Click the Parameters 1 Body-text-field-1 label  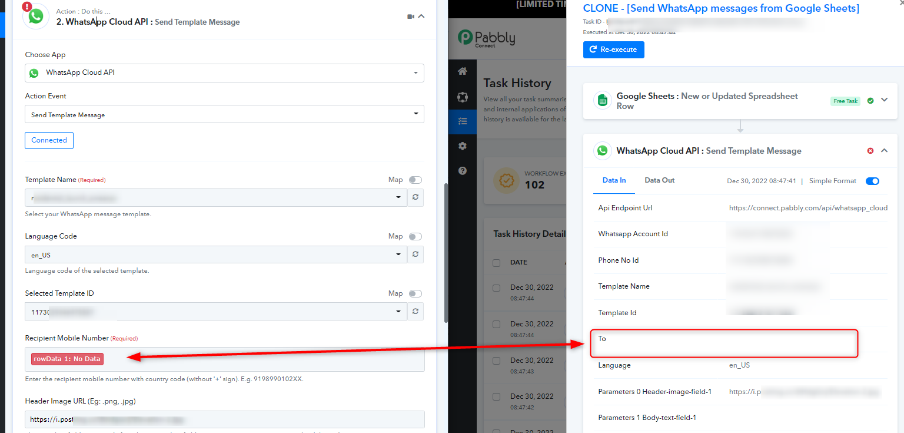647,418
